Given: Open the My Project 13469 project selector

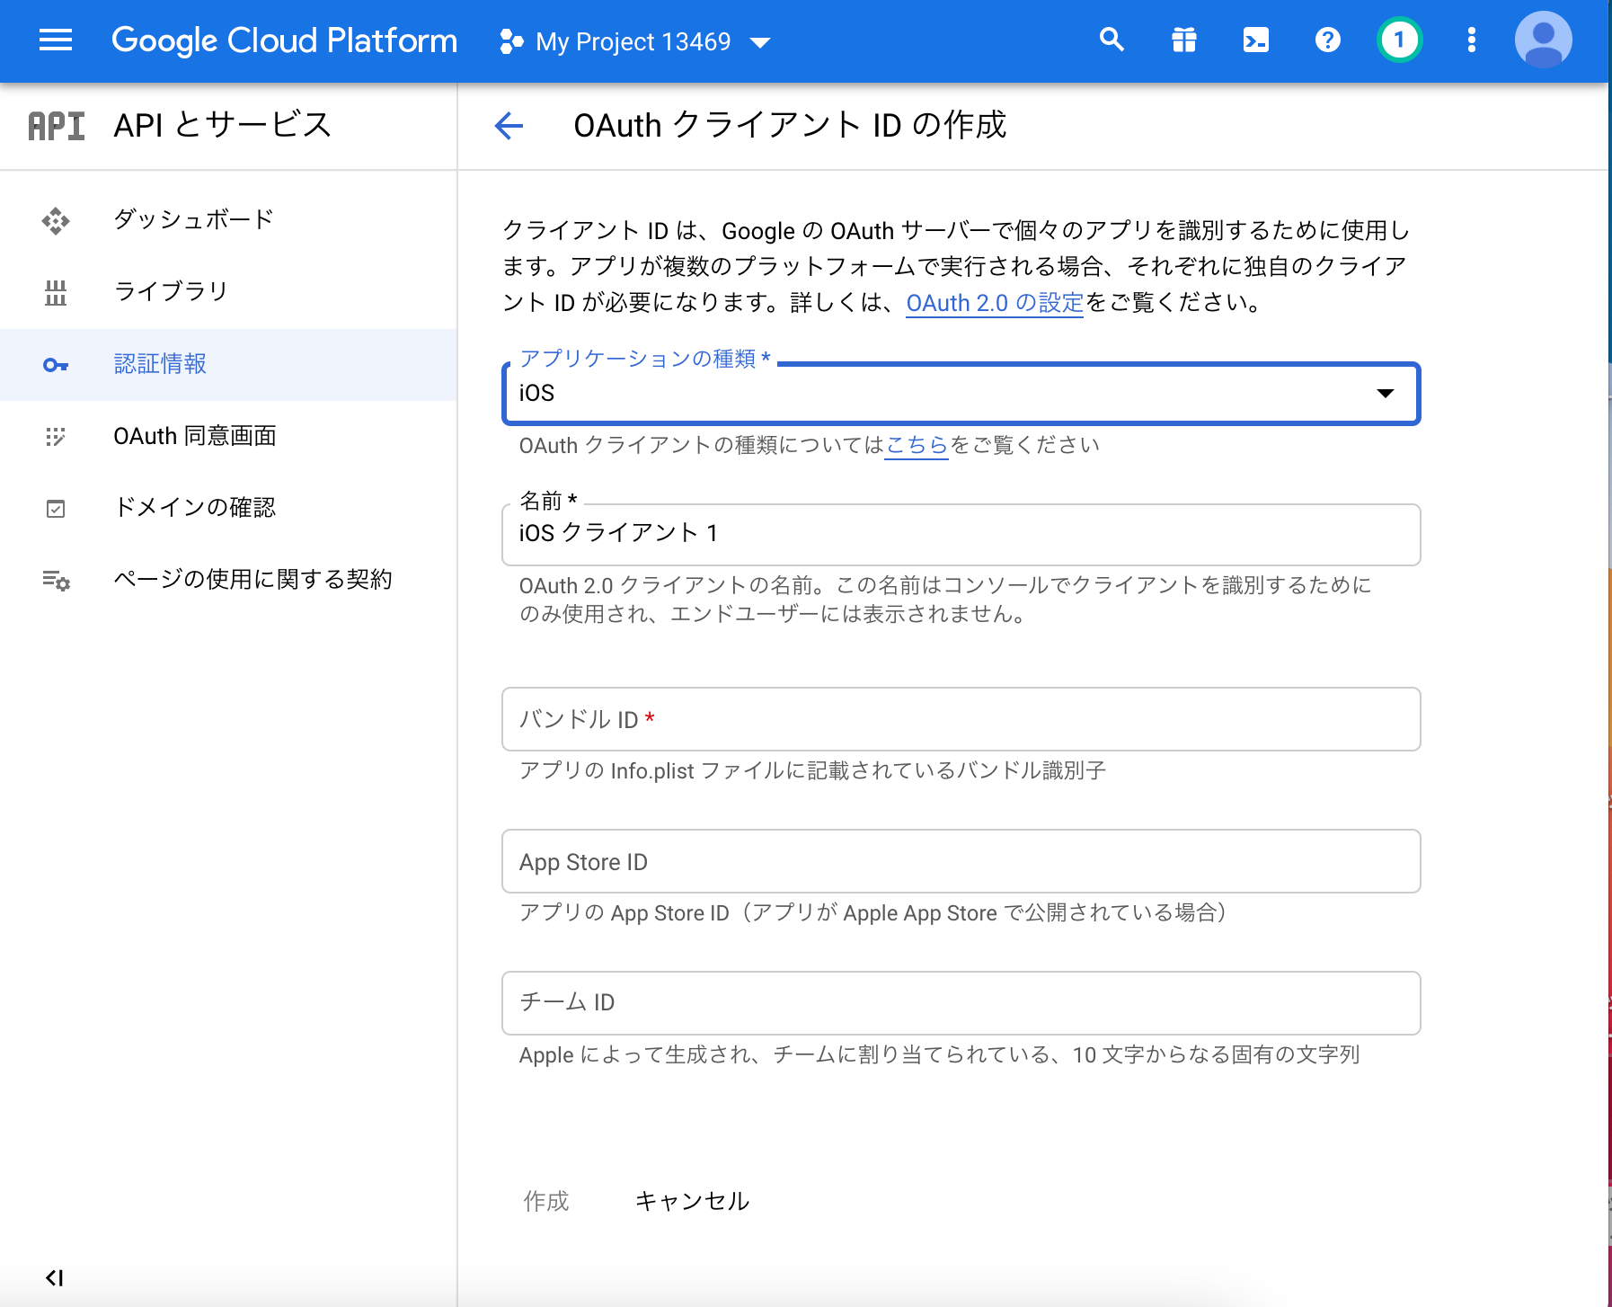Looking at the screenshot, I should pyautogui.click(x=633, y=40).
